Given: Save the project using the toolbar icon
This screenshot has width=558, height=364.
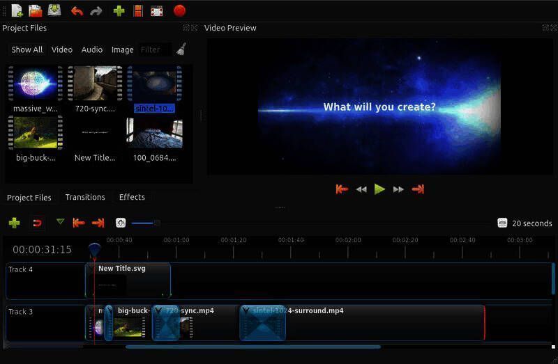Looking at the screenshot, I should [54, 10].
